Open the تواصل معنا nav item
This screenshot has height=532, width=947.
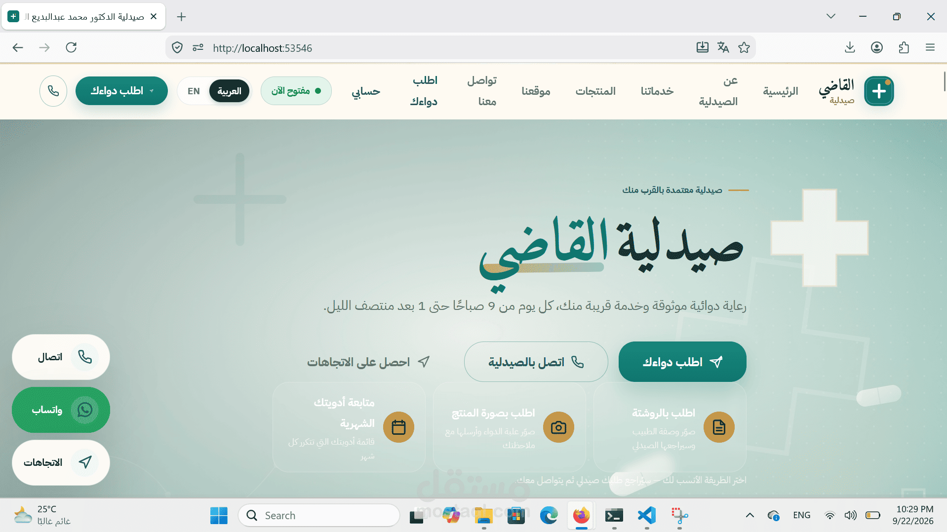(482, 91)
